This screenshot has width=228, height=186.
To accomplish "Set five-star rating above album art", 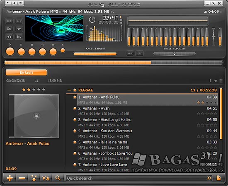I will click(x=44, y=90).
